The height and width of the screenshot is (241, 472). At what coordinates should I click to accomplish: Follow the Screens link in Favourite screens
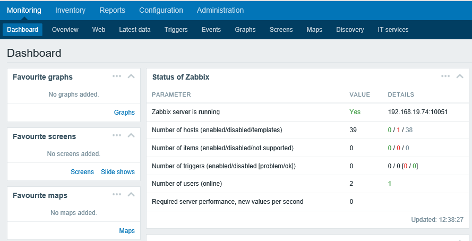82,172
